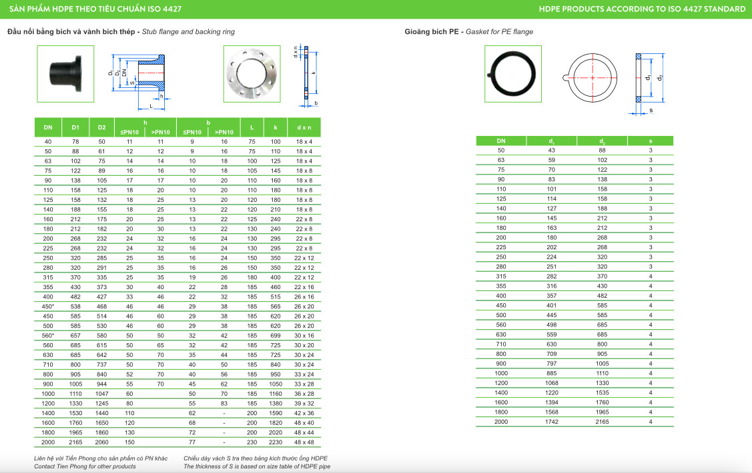Click the footnote about thickness of S

click(x=257, y=466)
